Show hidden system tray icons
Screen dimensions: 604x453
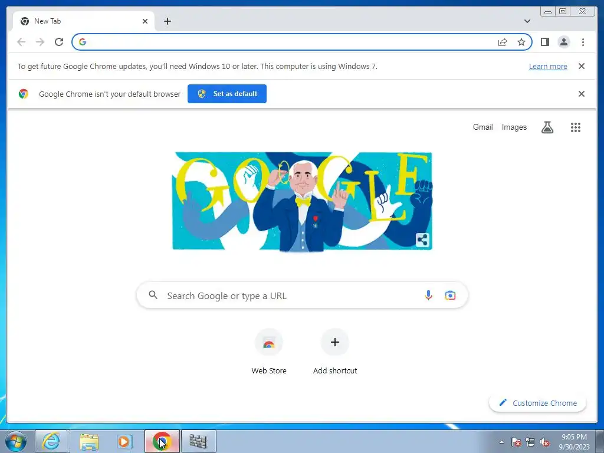(501, 442)
